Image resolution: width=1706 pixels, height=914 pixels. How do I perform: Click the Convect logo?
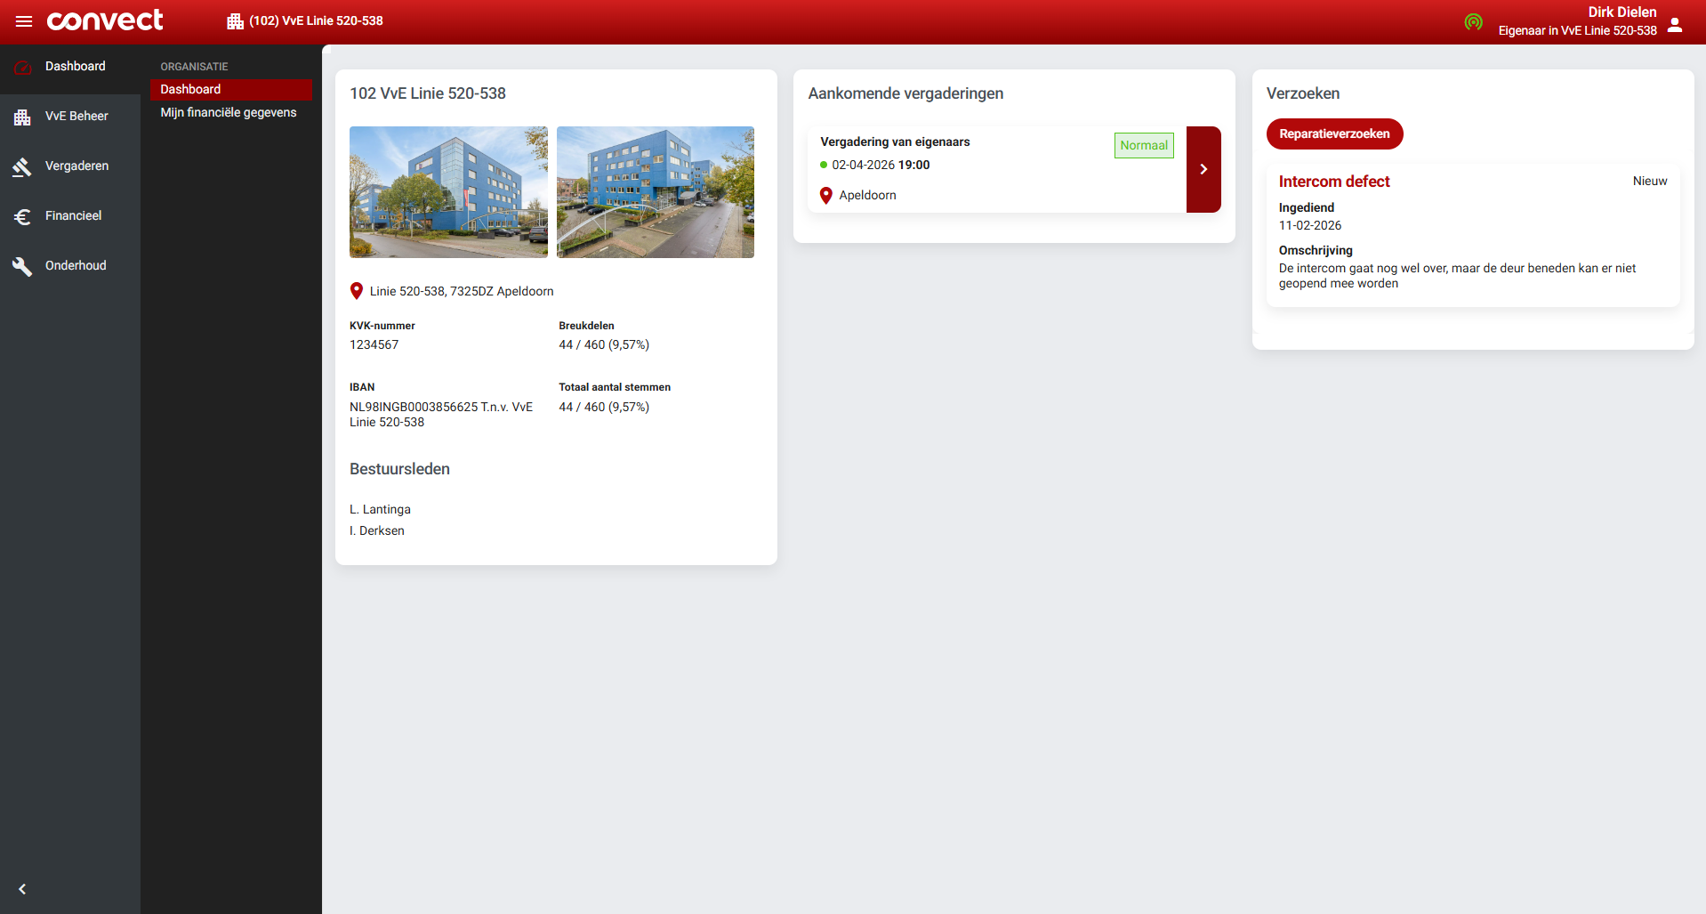point(105,20)
